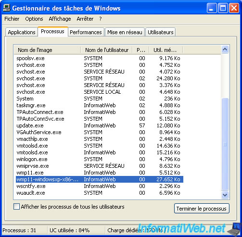
Task: Select the highlighted wmp11-windowsxp-x86 process
Action: 100,179
